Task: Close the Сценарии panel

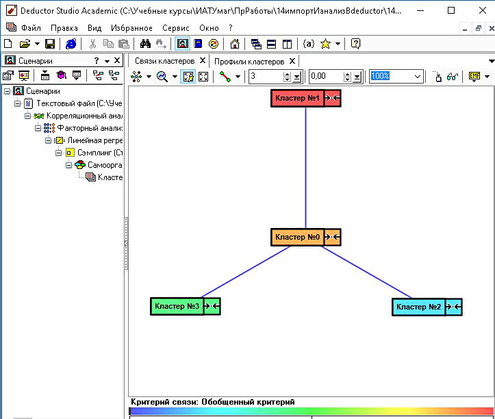Action: pyautogui.click(x=117, y=60)
